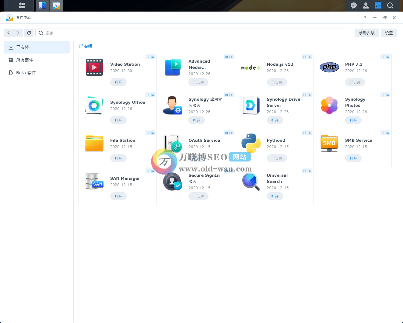403x323 pixels.
Task: Click 已安装 button under PHP 7.3
Action: tap(355, 82)
